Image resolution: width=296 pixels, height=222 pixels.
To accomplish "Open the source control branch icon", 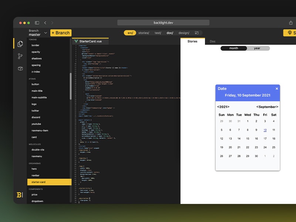I will [20, 56].
